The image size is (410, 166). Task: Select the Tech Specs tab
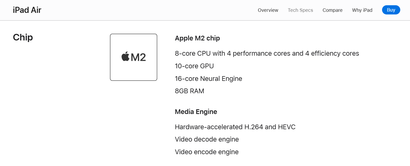300,10
